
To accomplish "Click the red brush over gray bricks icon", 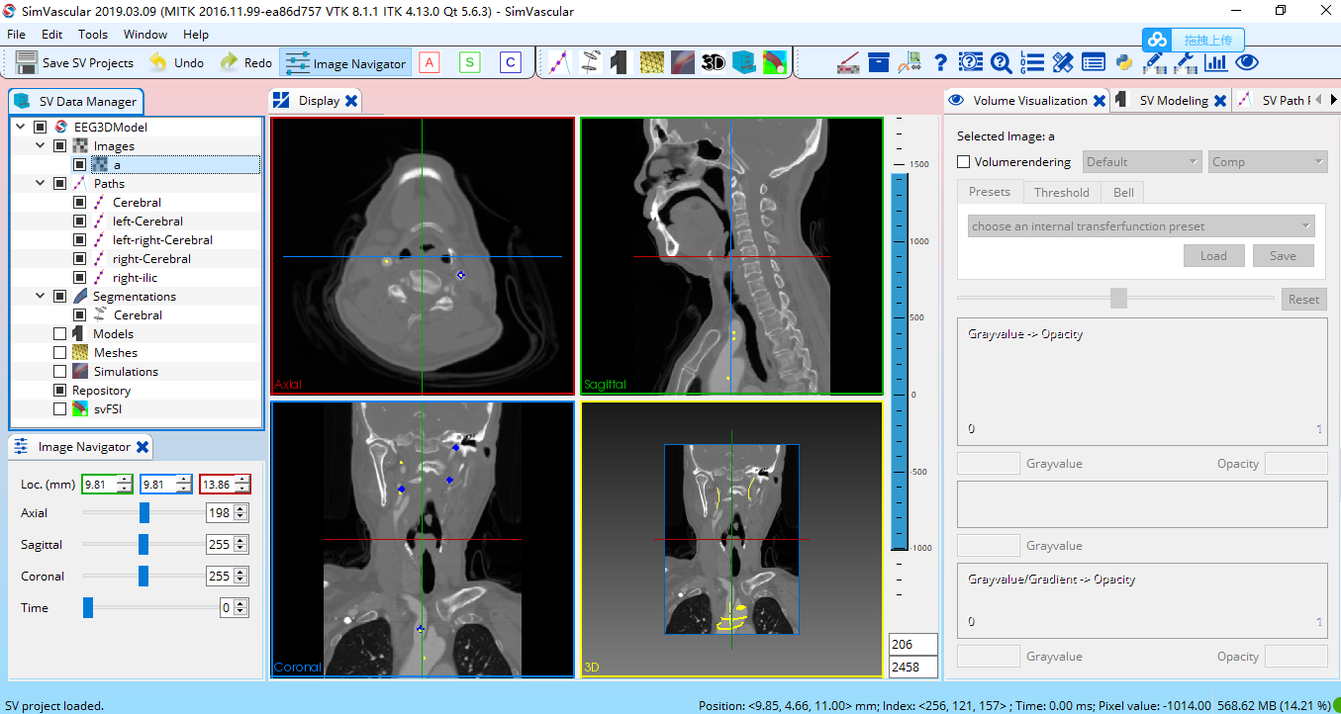I will point(848,62).
